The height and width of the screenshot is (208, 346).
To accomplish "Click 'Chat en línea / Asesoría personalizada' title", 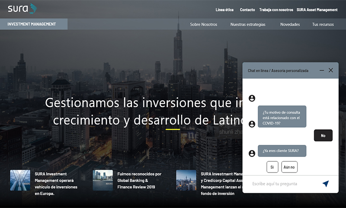I will (x=278, y=70).
